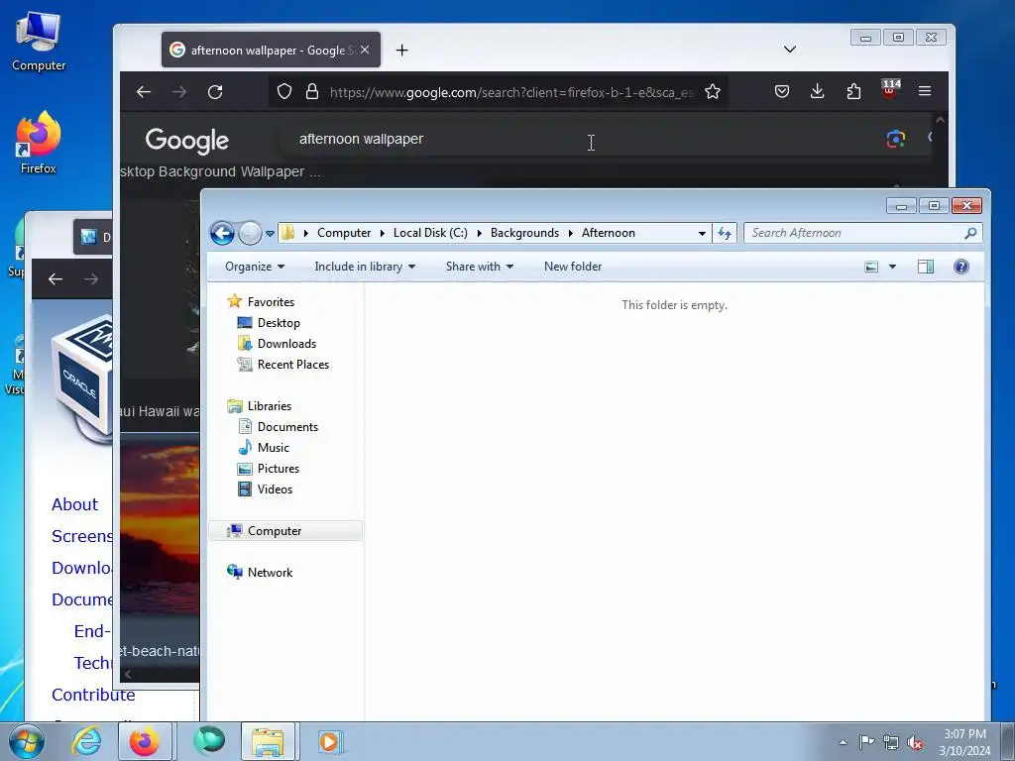Select Libraries in navigation pane
Viewport: 1015px width, 761px height.
click(x=270, y=405)
